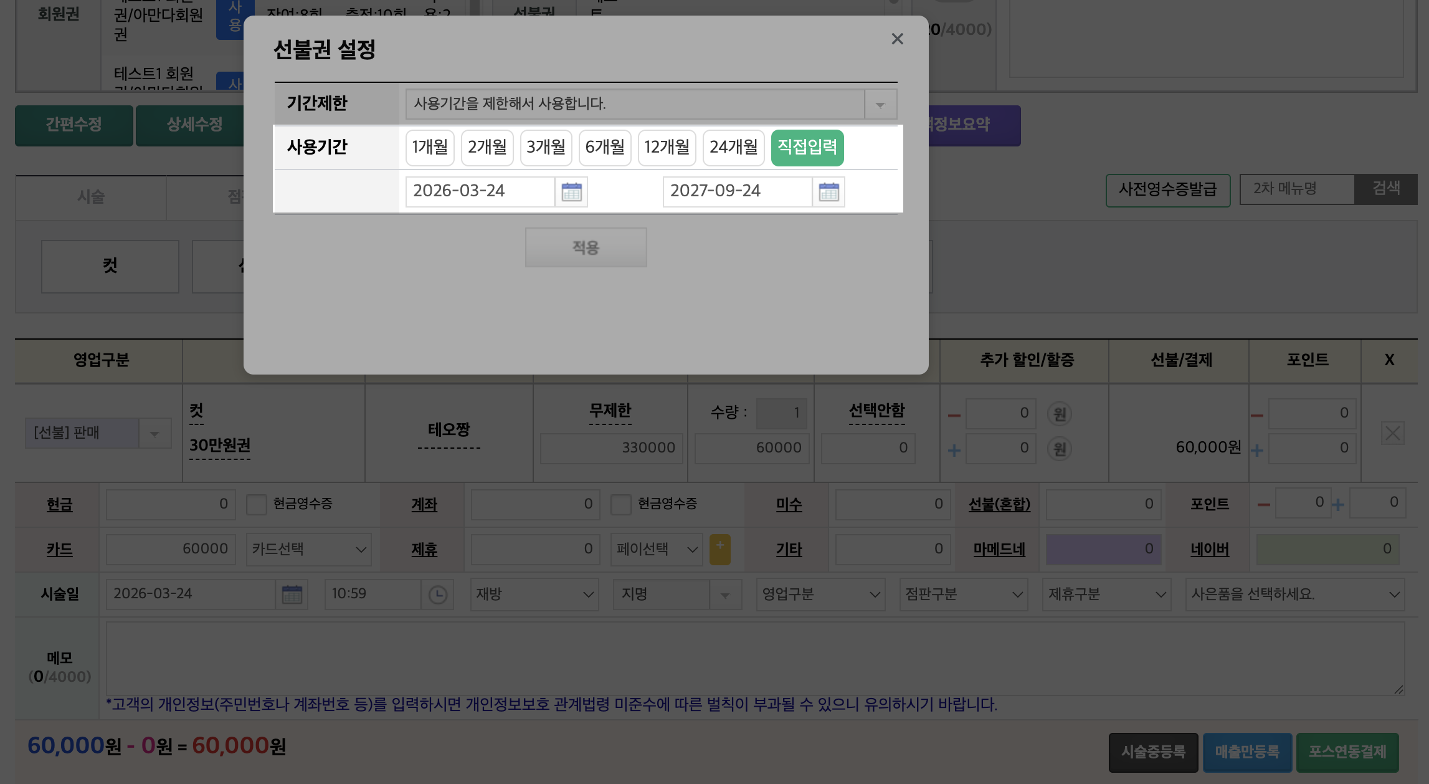Select the 12개월 period option

[x=667, y=148]
